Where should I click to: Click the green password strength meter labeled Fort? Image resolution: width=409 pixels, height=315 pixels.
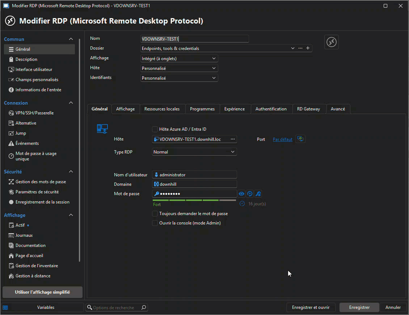tap(194, 200)
